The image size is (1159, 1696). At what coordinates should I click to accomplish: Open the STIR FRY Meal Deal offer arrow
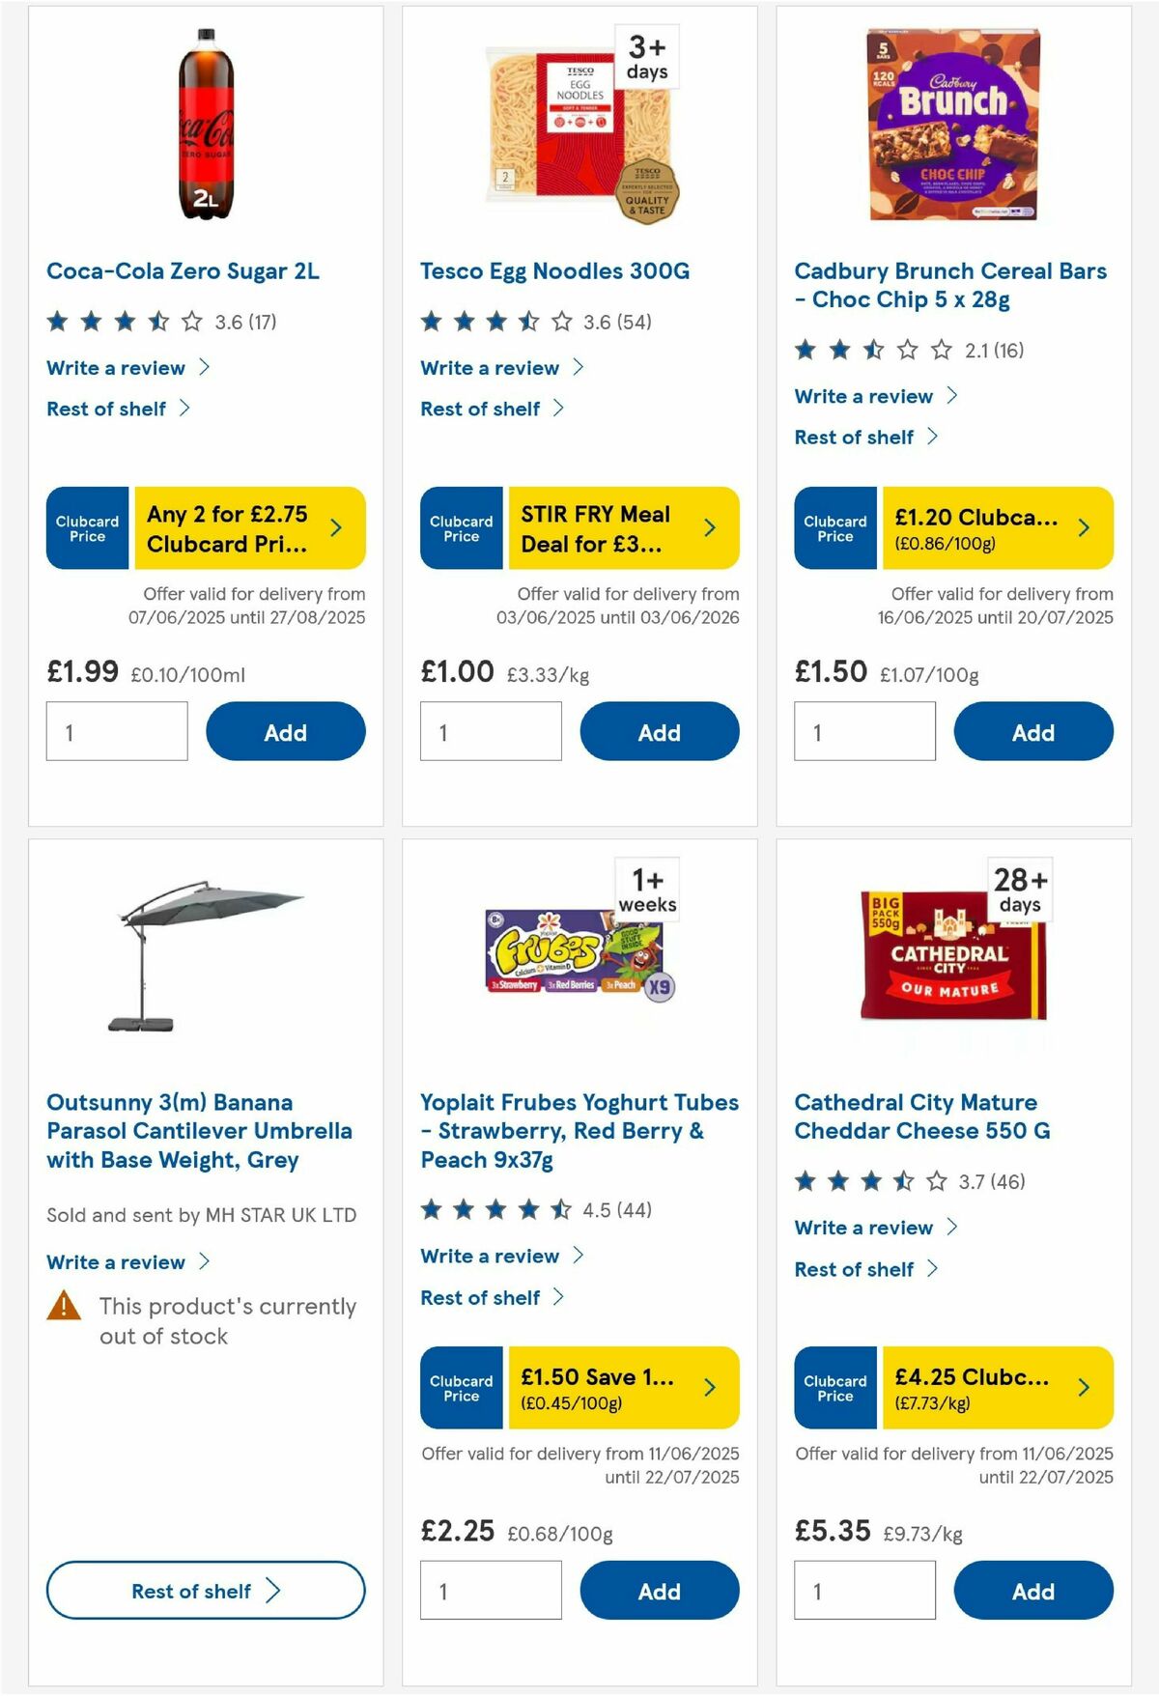[709, 528]
